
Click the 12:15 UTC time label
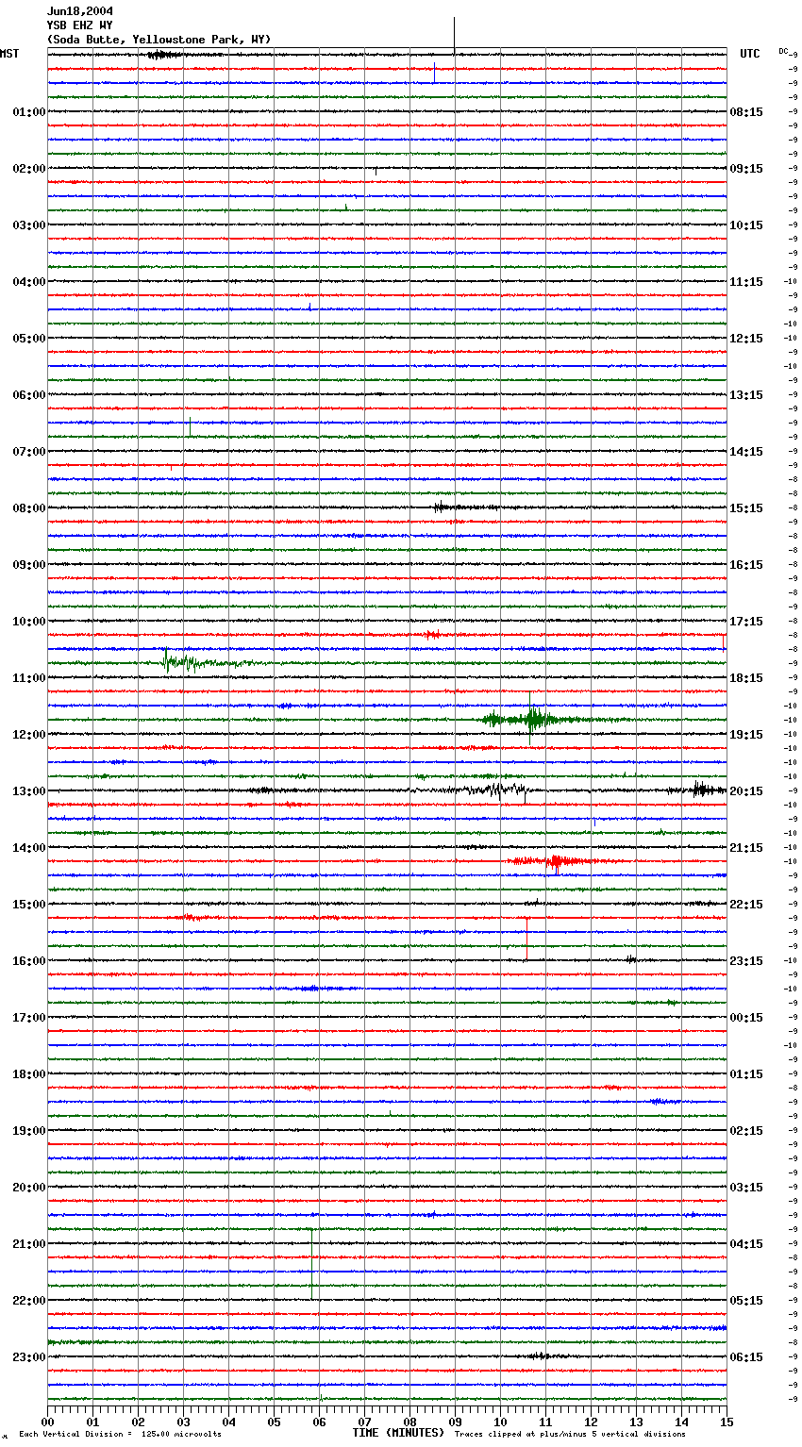746,339
